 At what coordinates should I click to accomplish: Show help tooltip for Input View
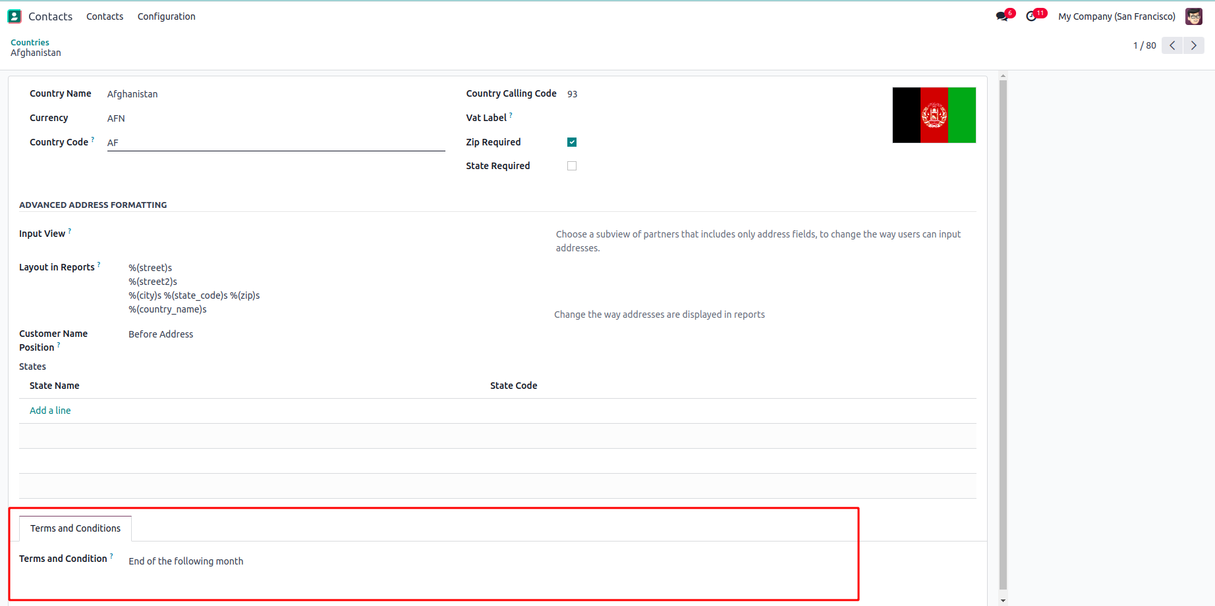tap(70, 230)
